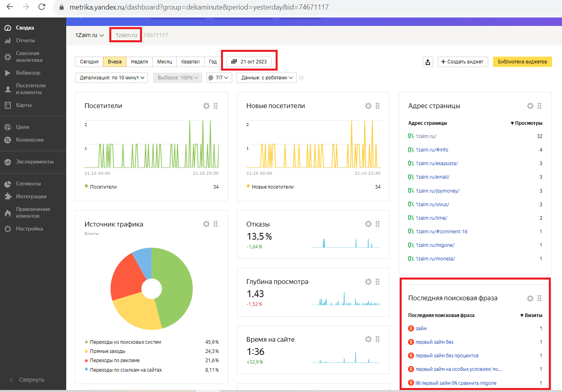Image resolution: width=562 pixels, height=392 pixels.
Task: Open the Данные: с роботами dropdown
Action: pyautogui.click(x=266, y=78)
